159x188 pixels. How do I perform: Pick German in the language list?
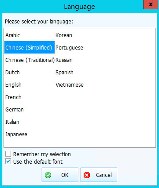coord(15,110)
